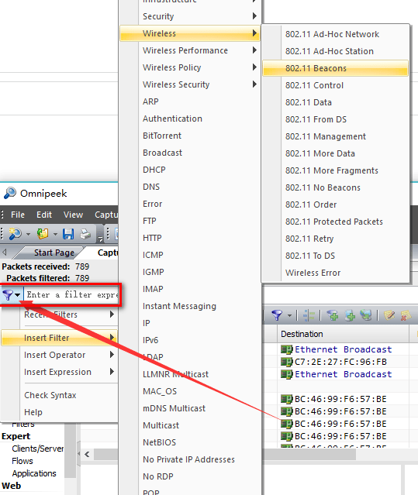Click the funnel icon above the Destination column

point(277,315)
